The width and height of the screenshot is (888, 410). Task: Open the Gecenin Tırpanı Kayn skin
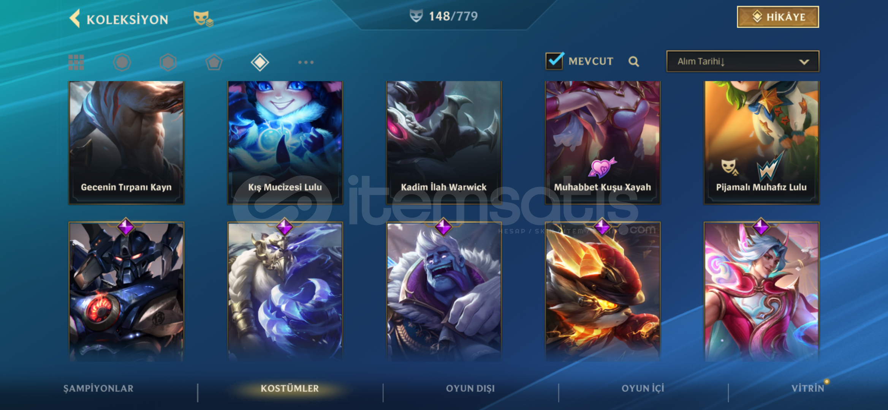pos(126,143)
